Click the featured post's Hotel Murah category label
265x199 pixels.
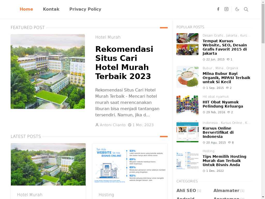pos(108,37)
